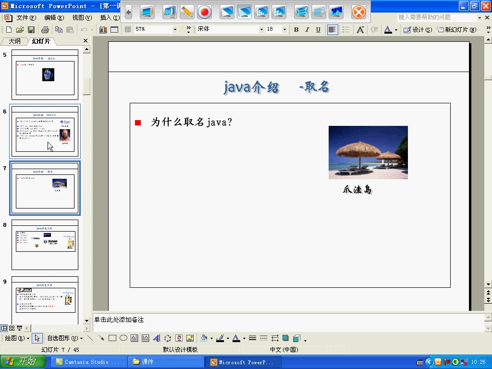
Task: Click the Windows 开始 Start button
Action: point(23,362)
